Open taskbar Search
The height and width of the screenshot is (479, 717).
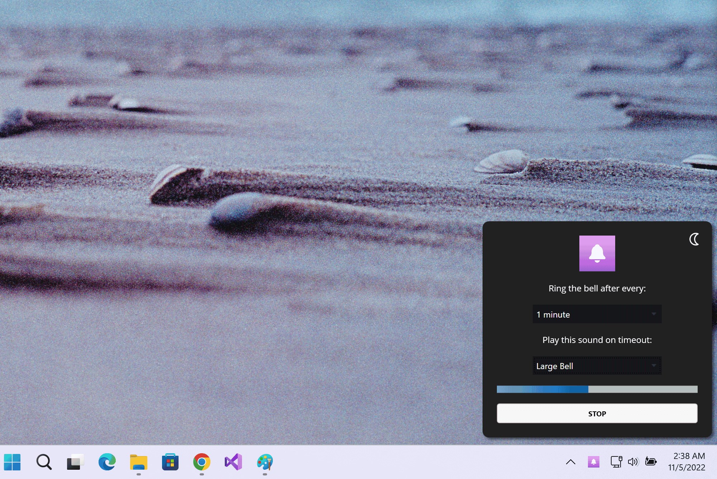(x=44, y=462)
